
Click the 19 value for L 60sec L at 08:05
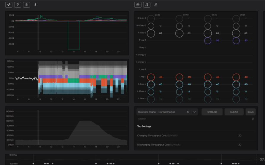[x=245, y=92]
